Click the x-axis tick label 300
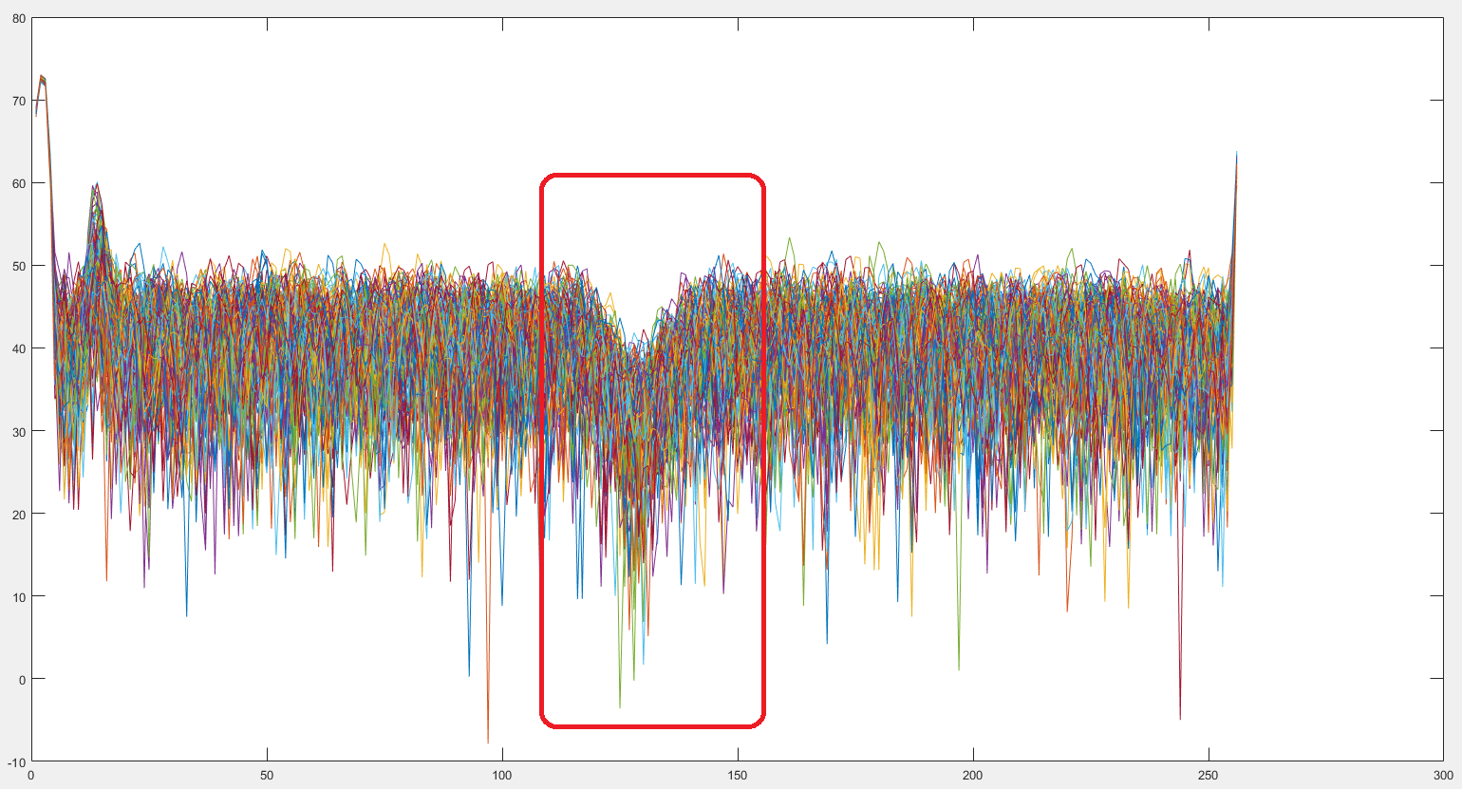This screenshot has height=789, width=1462. [1444, 775]
